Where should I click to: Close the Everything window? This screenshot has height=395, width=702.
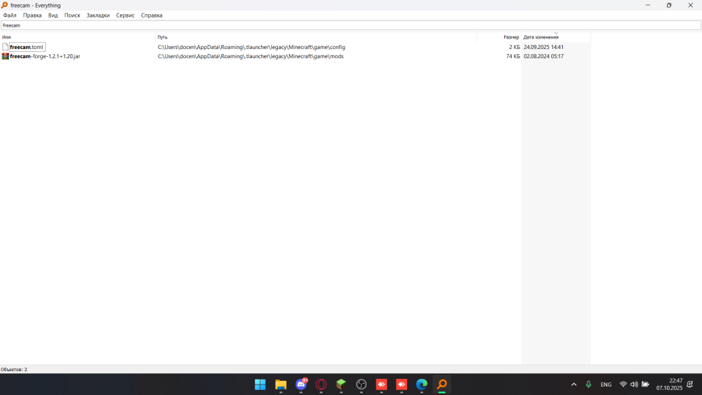tap(690, 6)
